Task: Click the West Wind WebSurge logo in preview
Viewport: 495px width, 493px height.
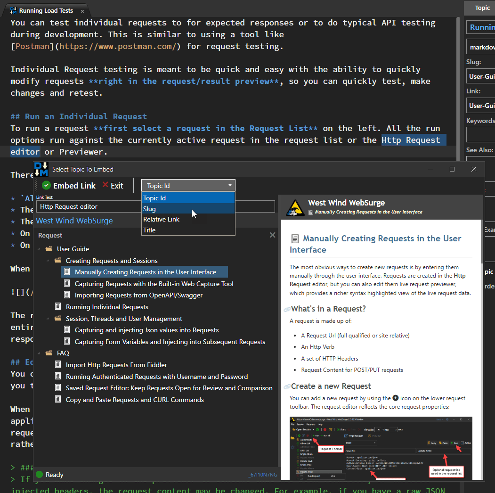Action: 295,207
